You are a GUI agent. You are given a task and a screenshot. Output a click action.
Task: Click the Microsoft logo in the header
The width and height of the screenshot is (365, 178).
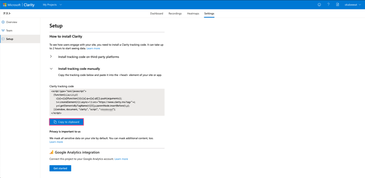tap(5, 5)
